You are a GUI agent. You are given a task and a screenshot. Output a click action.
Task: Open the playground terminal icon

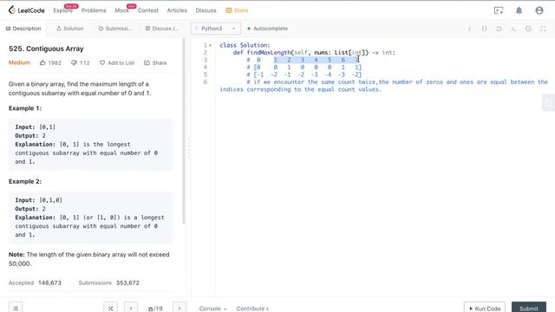tap(499, 10)
